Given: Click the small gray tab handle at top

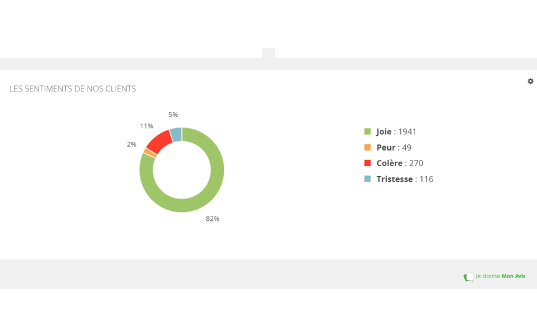Looking at the screenshot, I should (x=268, y=53).
